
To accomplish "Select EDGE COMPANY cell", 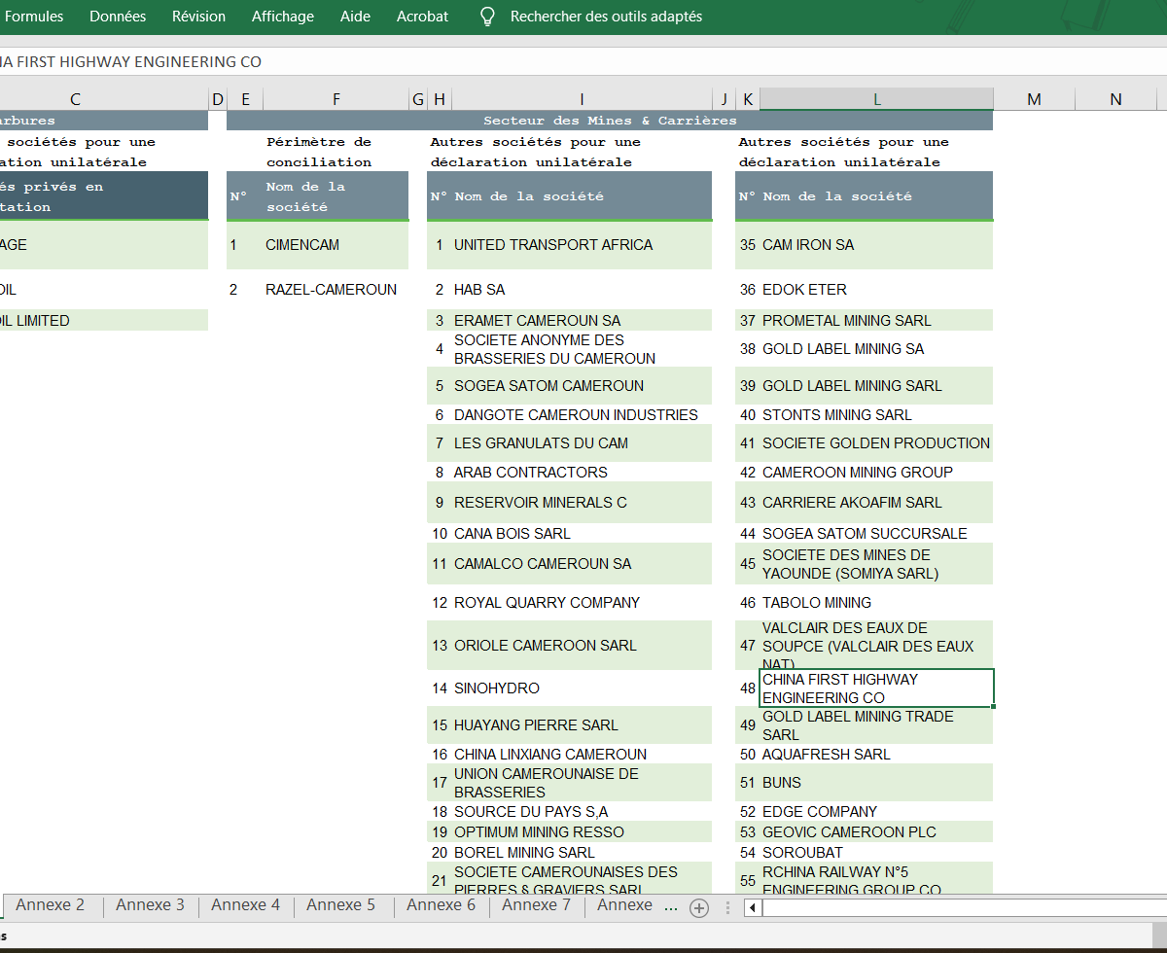I will pos(876,812).
